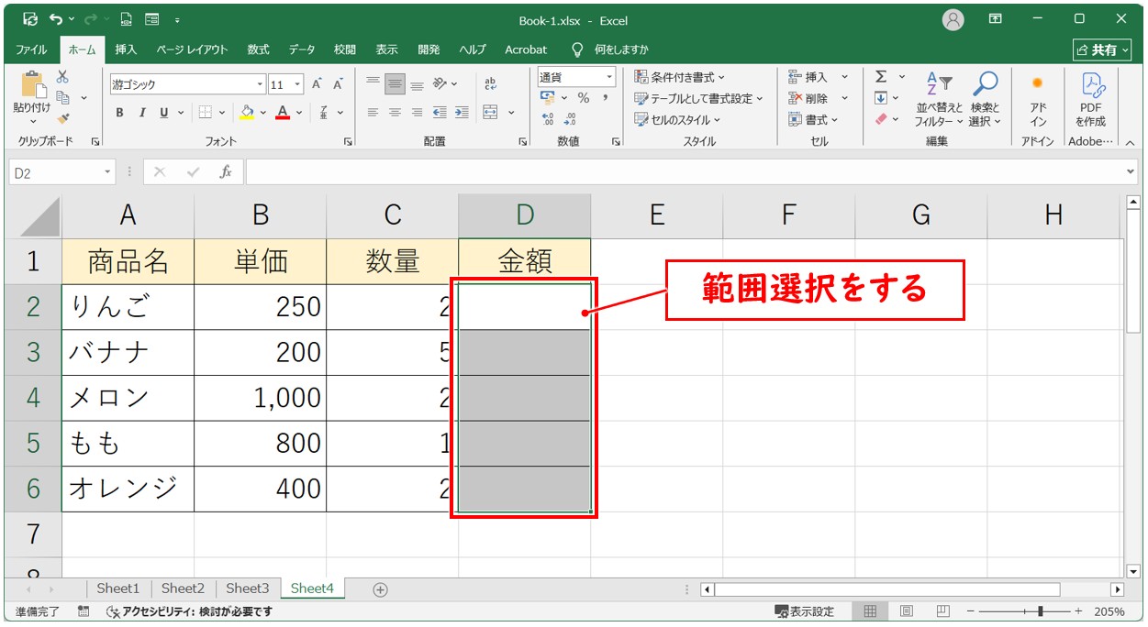Click the lightbulb tell-me icon

click(x=577, y=49)
